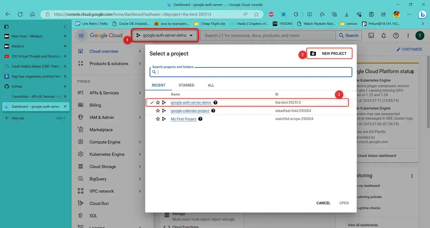430x228 pixels.
Task: Expand the IAM & Admin submenu arrow
Action: pyautogui.click(x=140, y=117)
